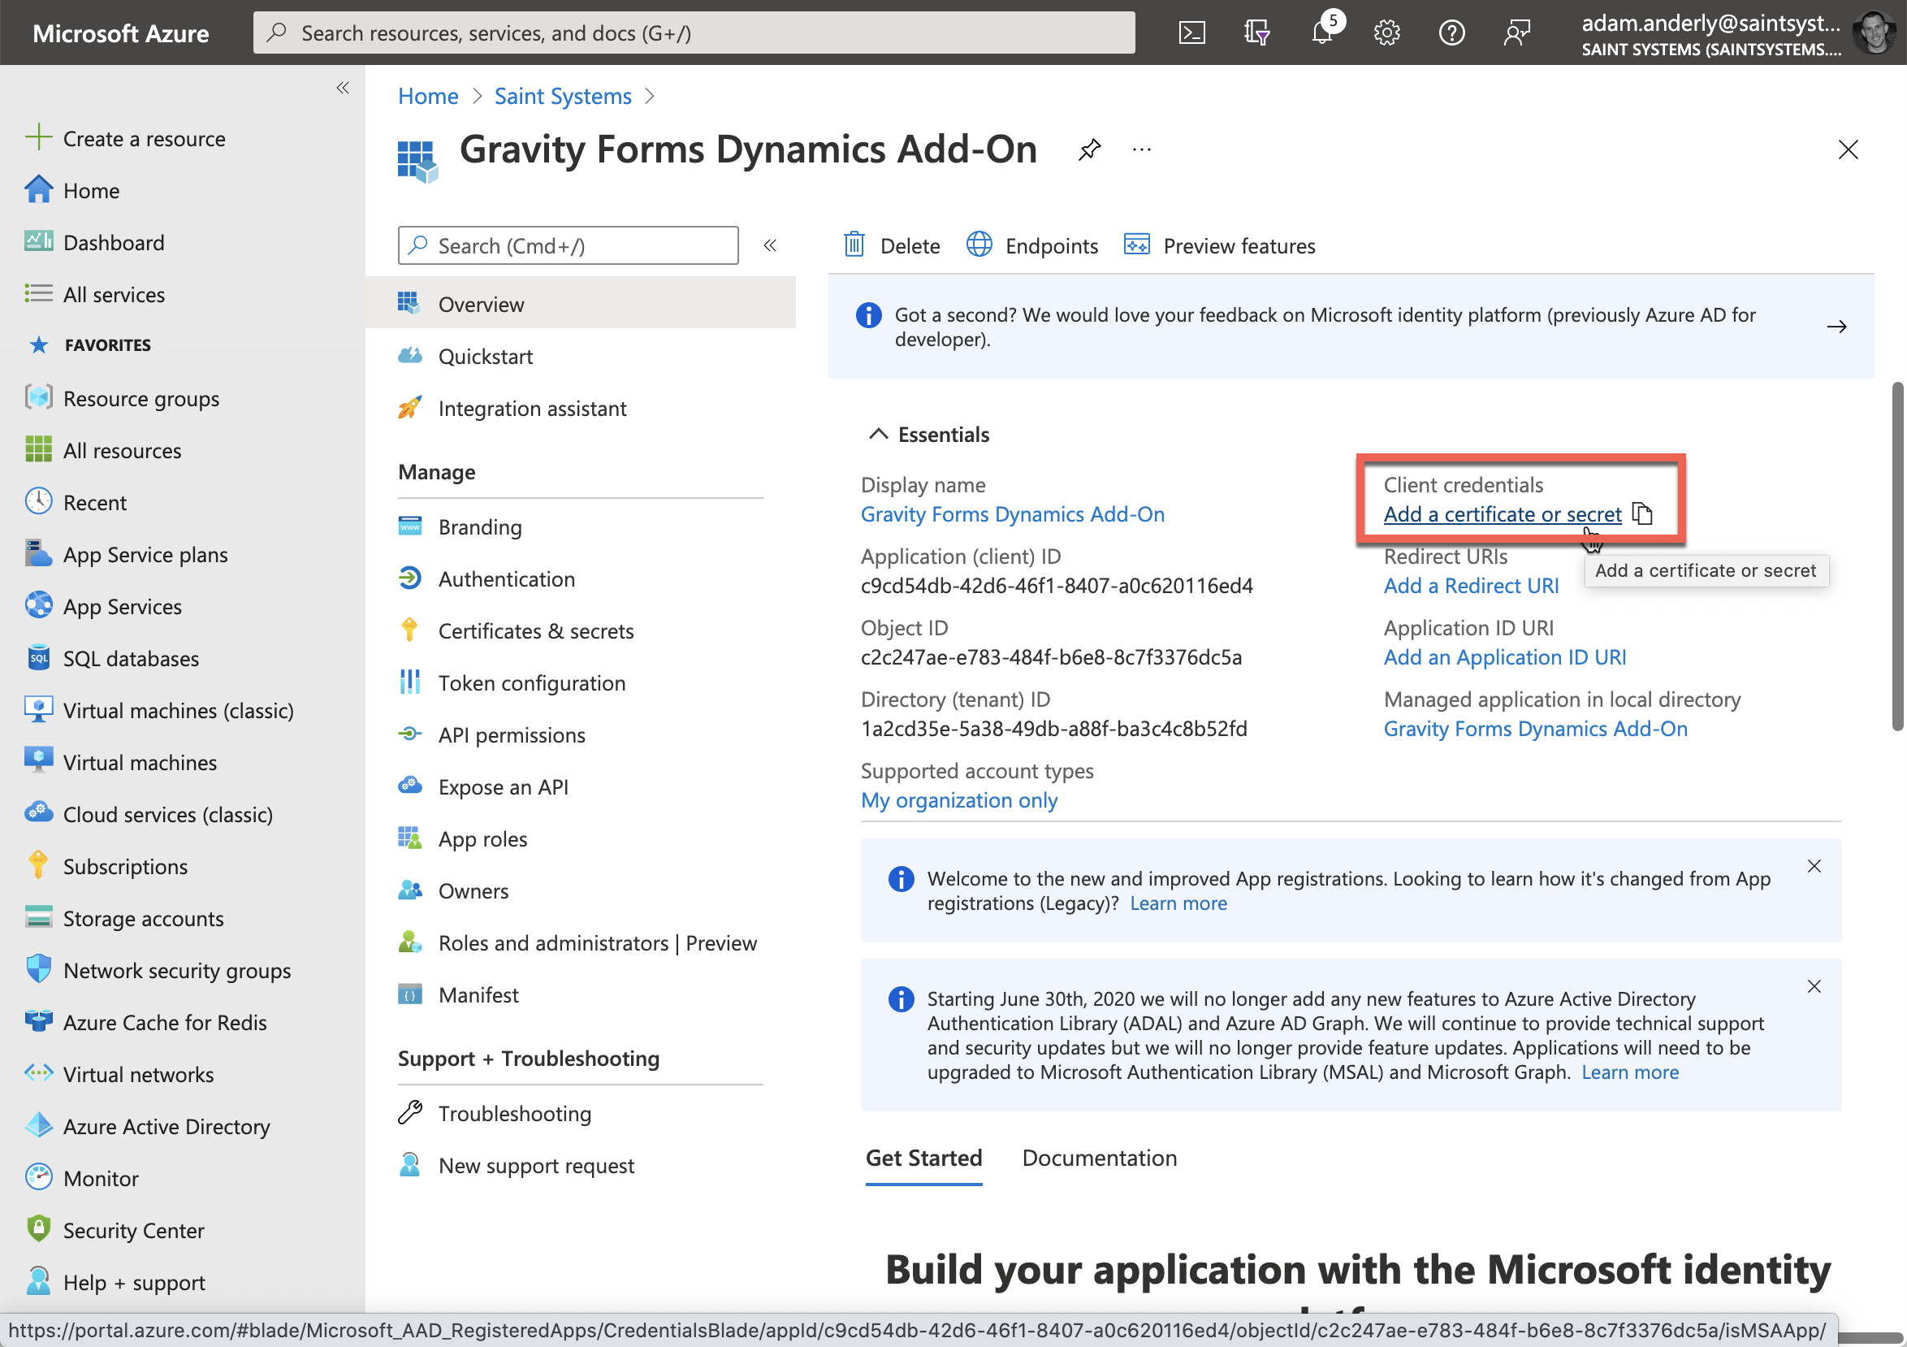The width and height of the screenshot is (1907, 1347).
Task: Open notifications bell icon
Action: point(1322,33)
